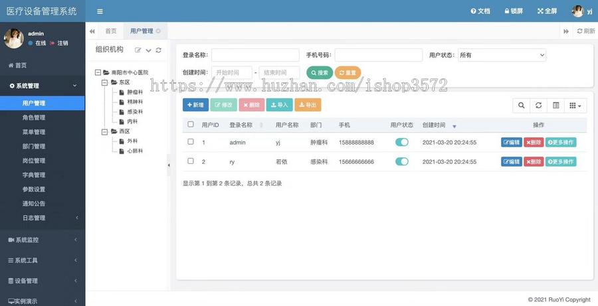The image size is (598, 306).
Task: Open 通知公告 in the sidebar
Action: point(43,204)
